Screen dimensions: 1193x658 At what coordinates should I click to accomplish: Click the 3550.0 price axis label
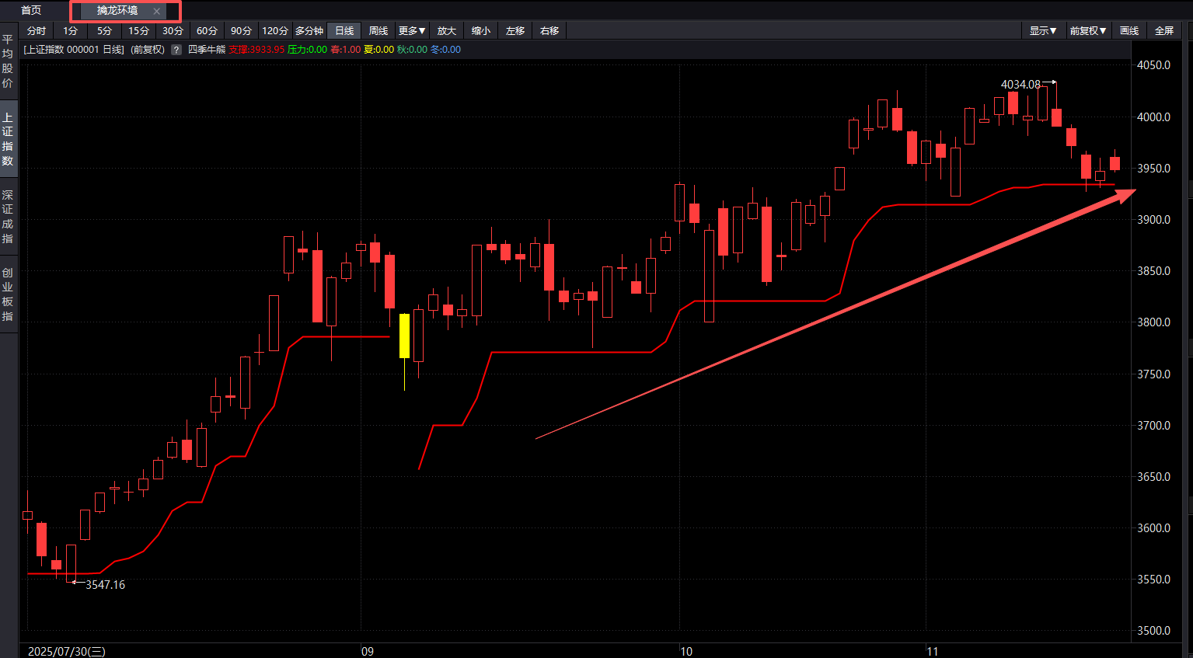tap(1154, 580)
